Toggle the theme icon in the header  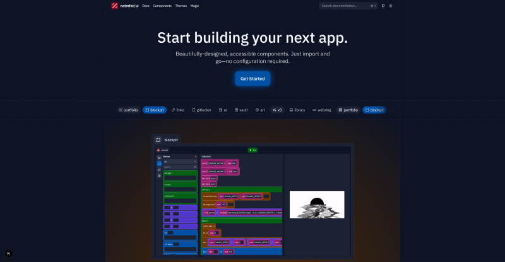[391, 6]
